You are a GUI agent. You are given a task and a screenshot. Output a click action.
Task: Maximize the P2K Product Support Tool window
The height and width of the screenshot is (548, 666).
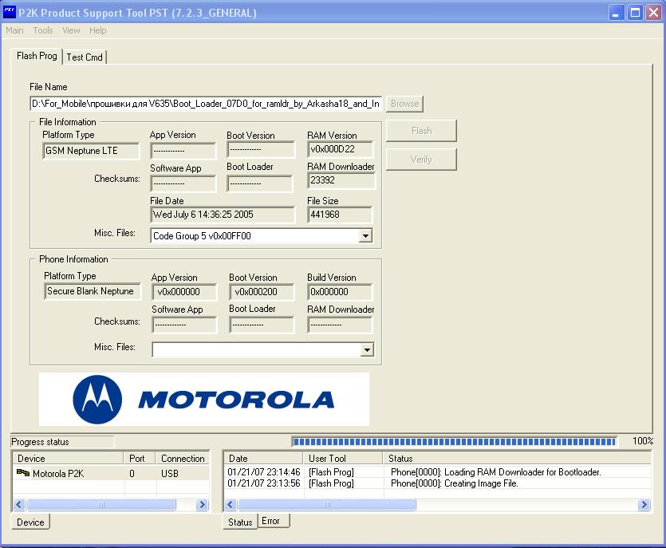(636, 13)
